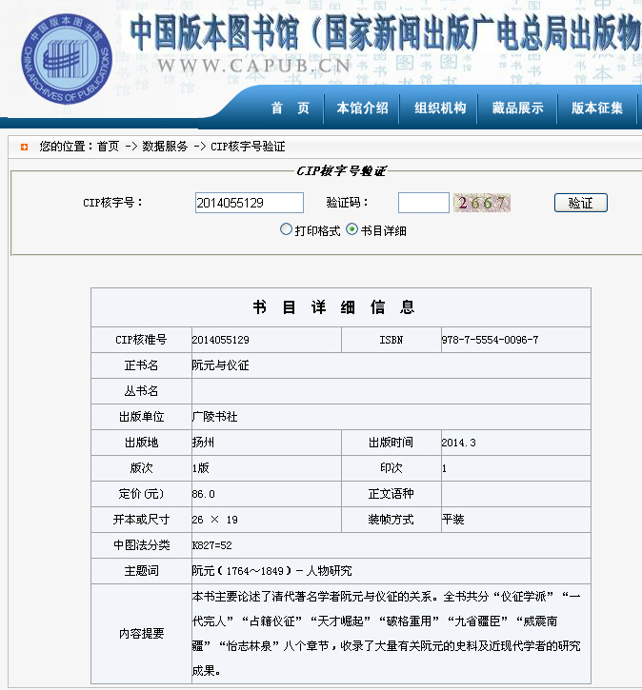Click the classification code K827=52
This screenshot has height=690, width=642.
pos(211,545)
